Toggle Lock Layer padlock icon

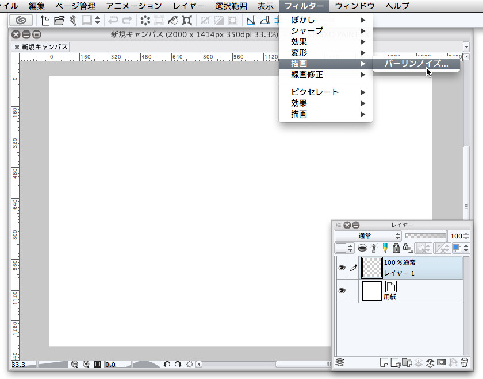[396, 248]
